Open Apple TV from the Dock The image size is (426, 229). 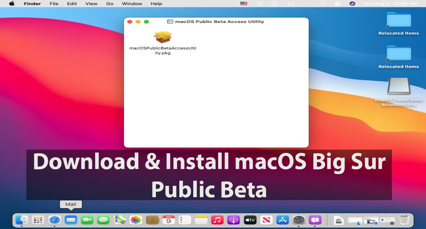[250, 220]
